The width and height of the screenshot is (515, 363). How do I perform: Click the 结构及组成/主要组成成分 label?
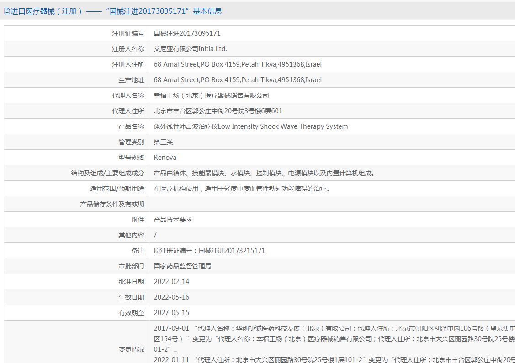coord(107,173)
